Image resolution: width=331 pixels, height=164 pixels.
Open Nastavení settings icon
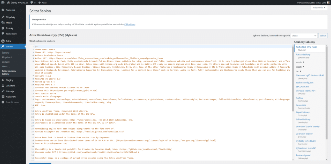[3, 97]
